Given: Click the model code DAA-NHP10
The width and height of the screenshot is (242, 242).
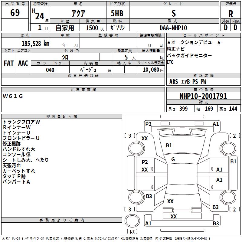Looking at the screenshot, I should 173,28.
